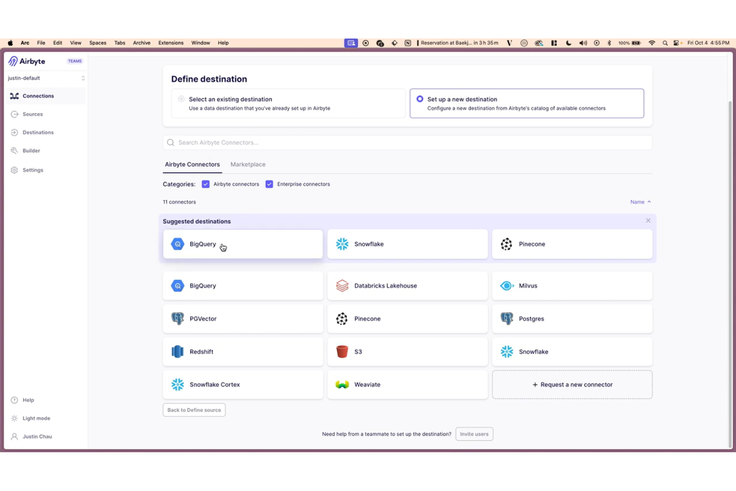
Task: Open the Archive menu
Action: (142, 43)
